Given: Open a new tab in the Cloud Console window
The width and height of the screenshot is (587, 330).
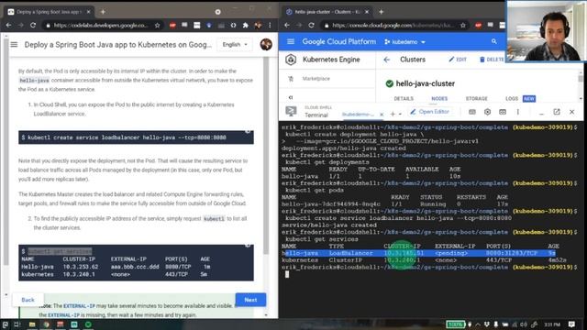Looking at the screenshot, I should click(x=381, y=12).
